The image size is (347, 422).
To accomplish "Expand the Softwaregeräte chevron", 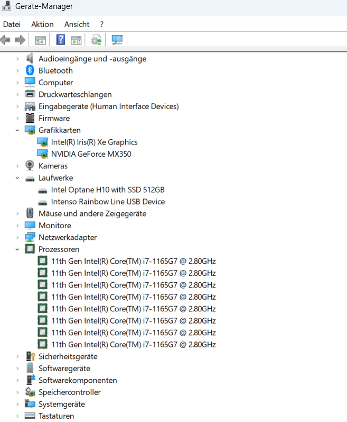I will (17, 368).
